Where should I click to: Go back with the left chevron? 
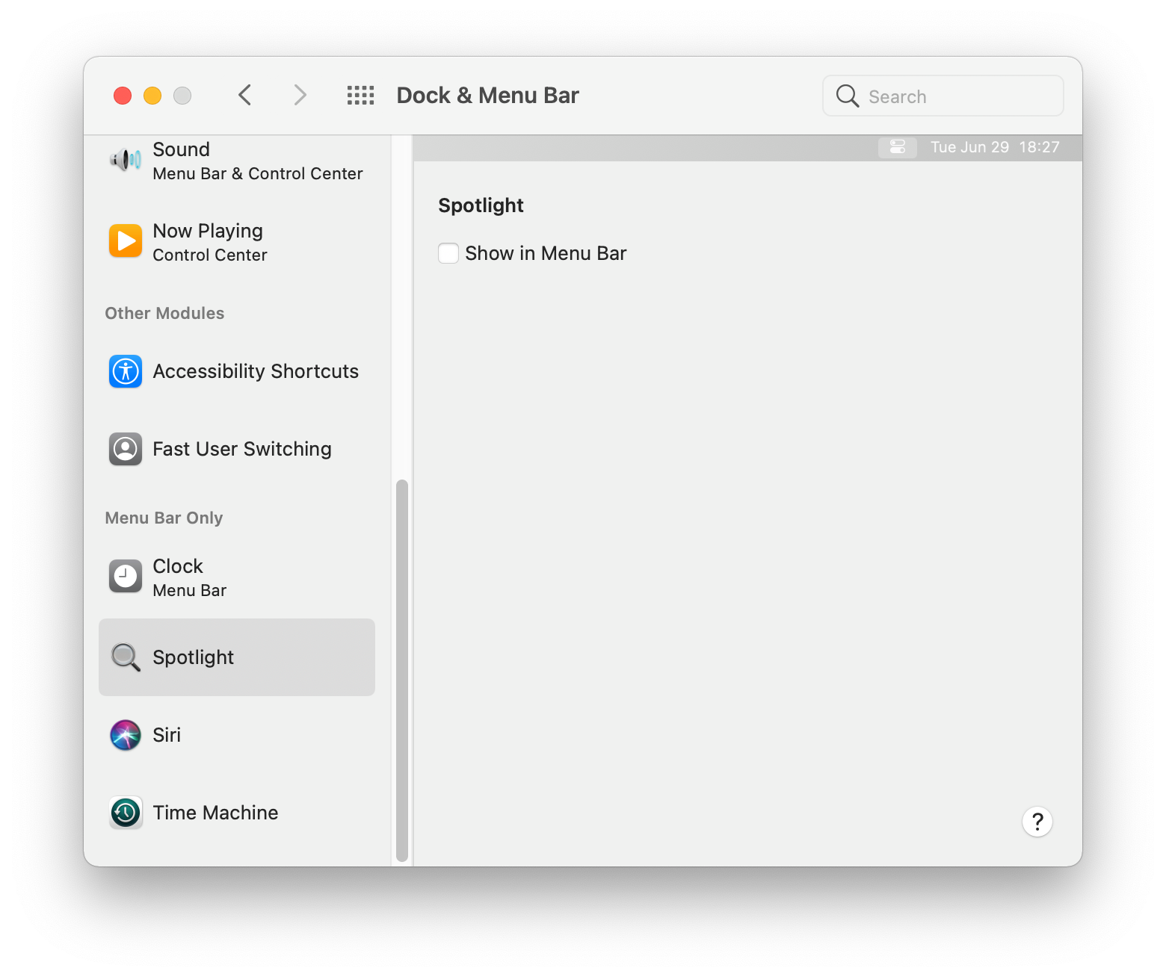(244, 96)
